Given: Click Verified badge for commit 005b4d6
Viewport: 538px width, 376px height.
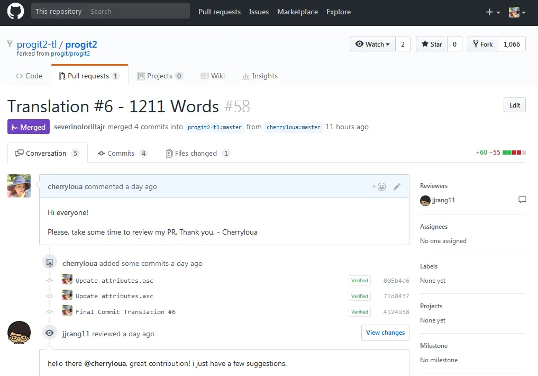Looking at the screenshot, I should click(x=360, y=281).
